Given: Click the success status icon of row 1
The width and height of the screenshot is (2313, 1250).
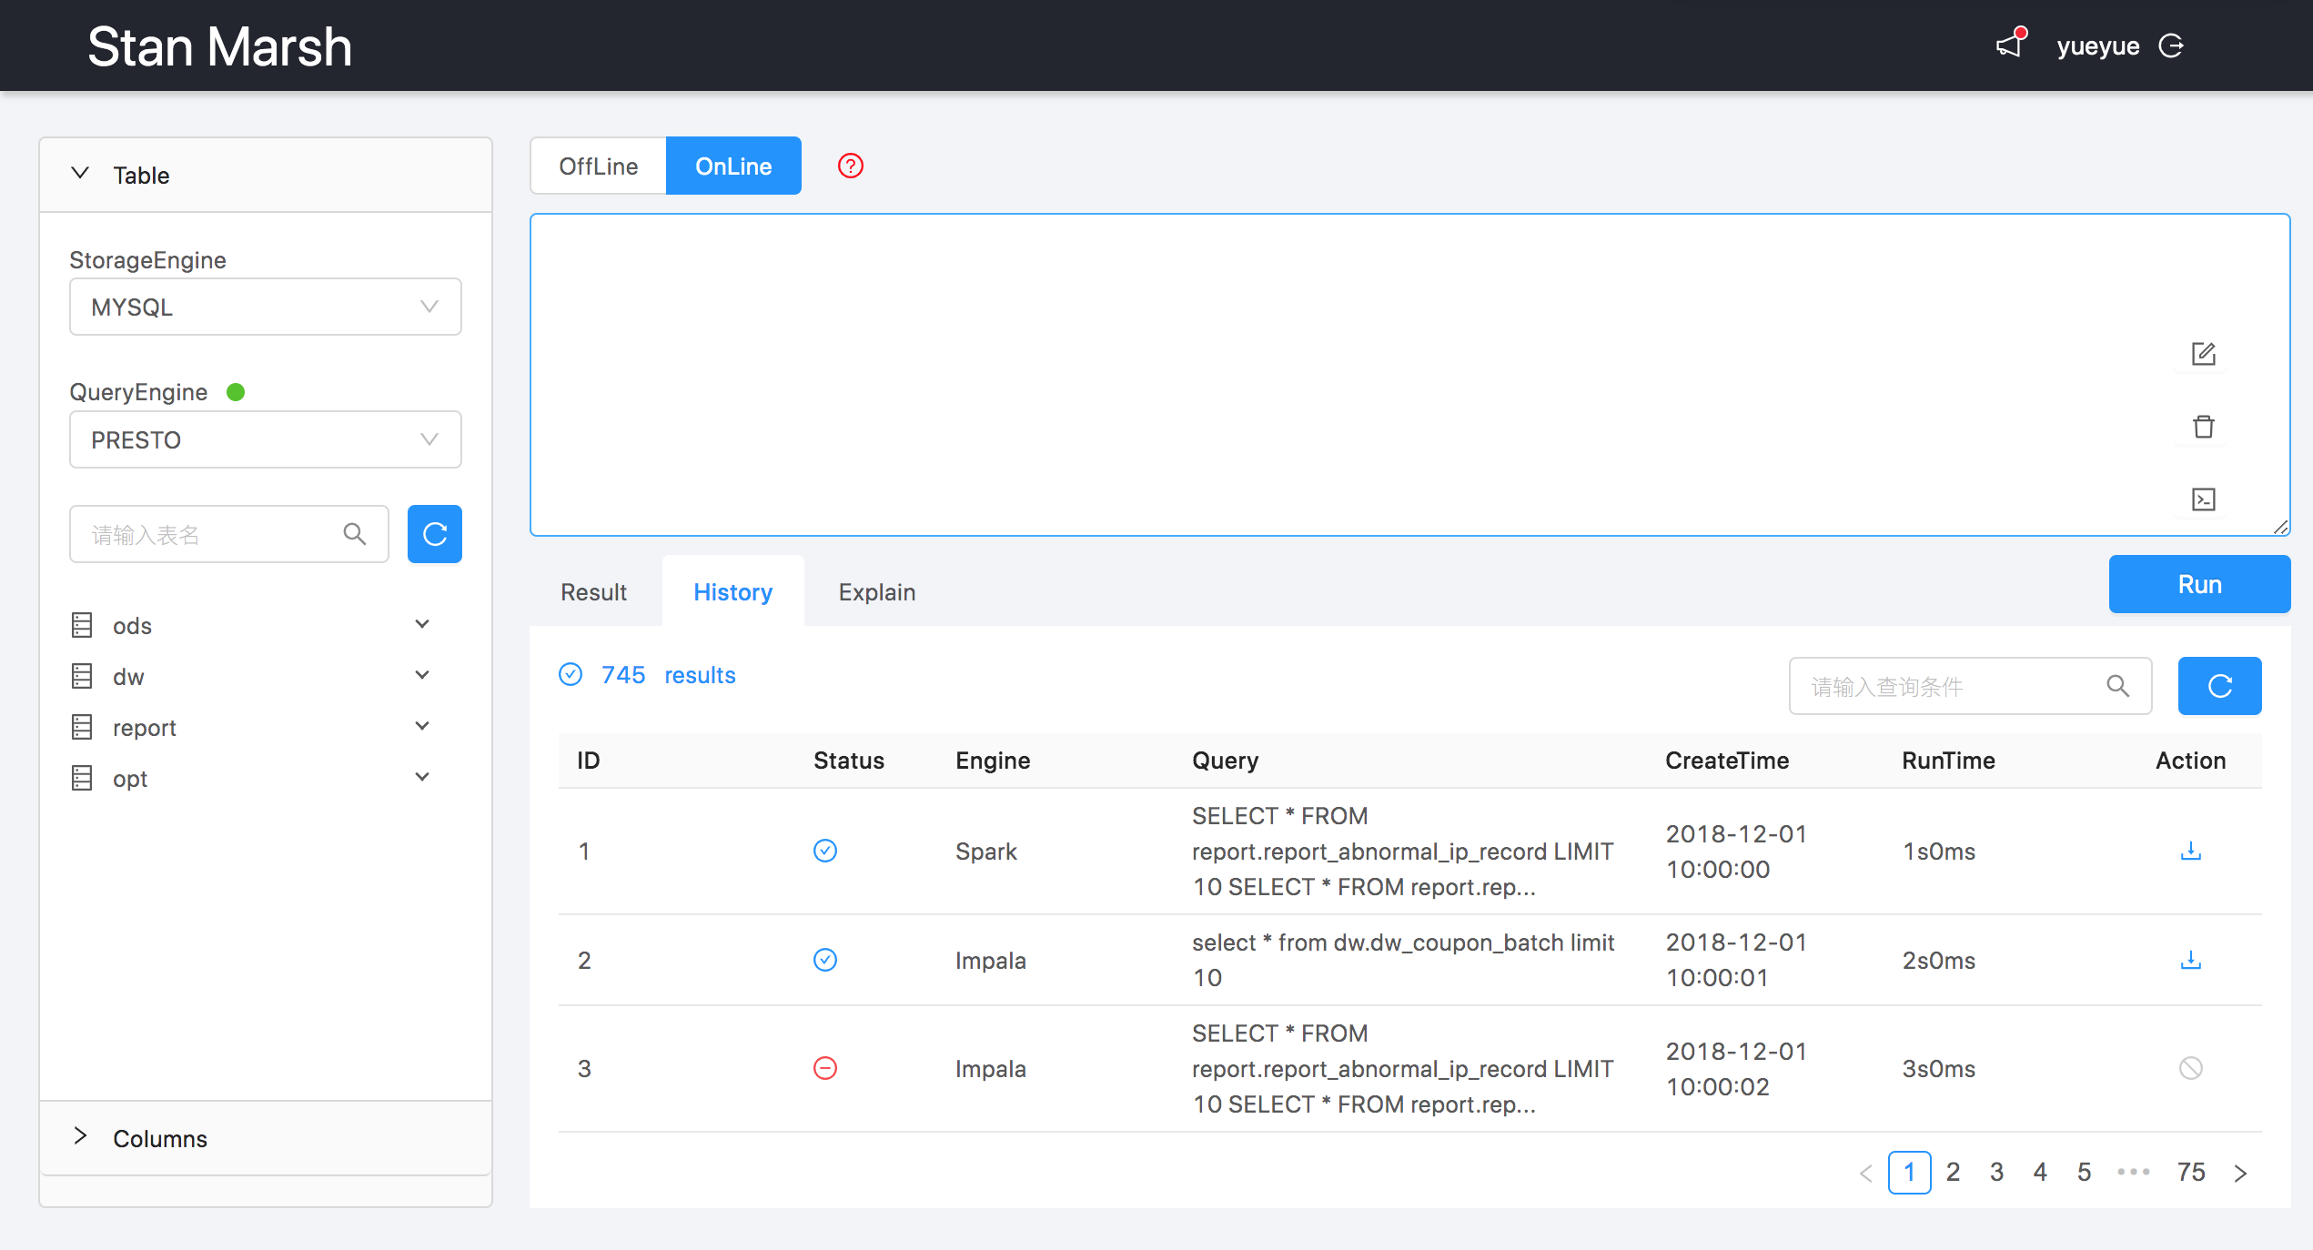Looking at the screenshot, I should [825, 851].
